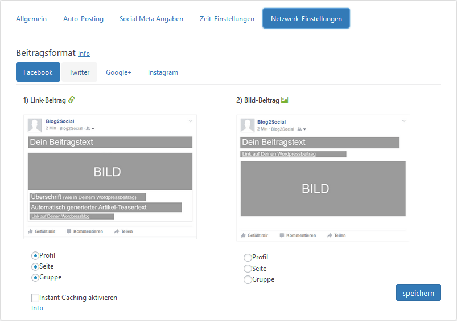Click Dein Beitragstext bar in Bild-Beitrag preview
The width and height of the screenshot is (457, 321).
(x=320, y=143)
